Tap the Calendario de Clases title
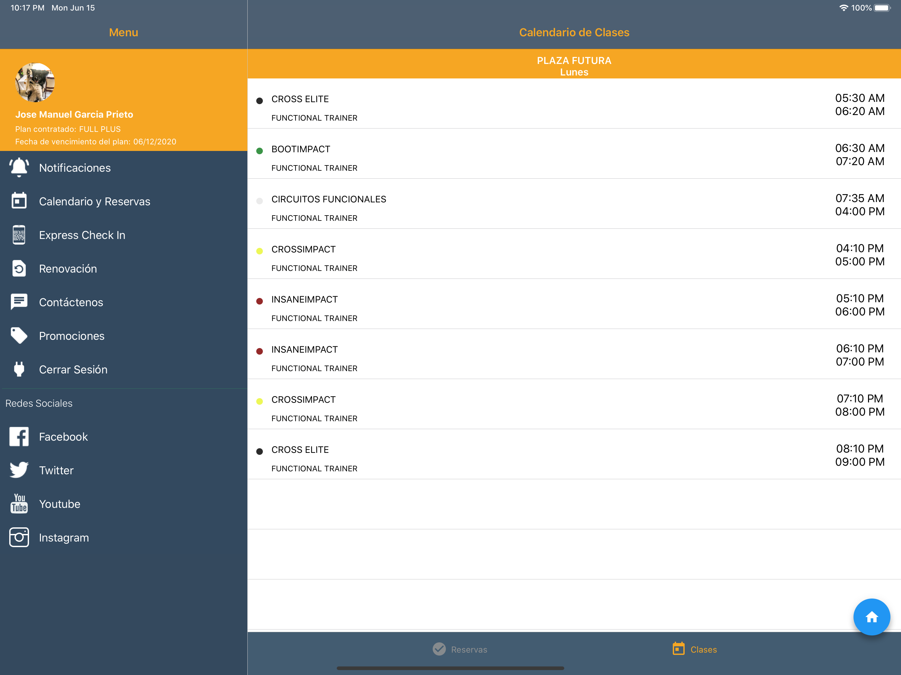 click(574, 33)
